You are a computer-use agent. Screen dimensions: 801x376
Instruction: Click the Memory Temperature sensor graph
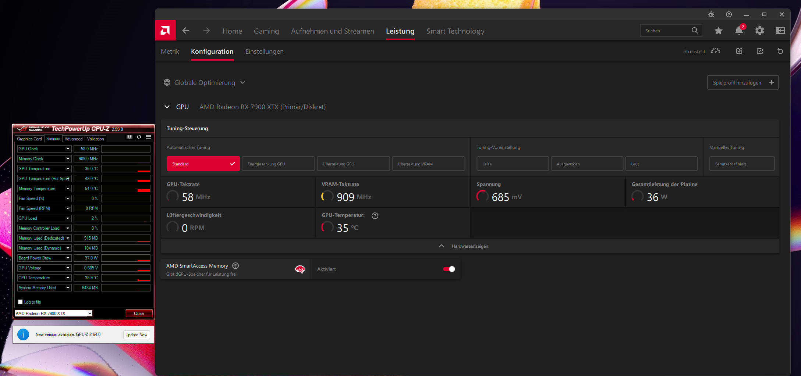click(x=126, y=189)
